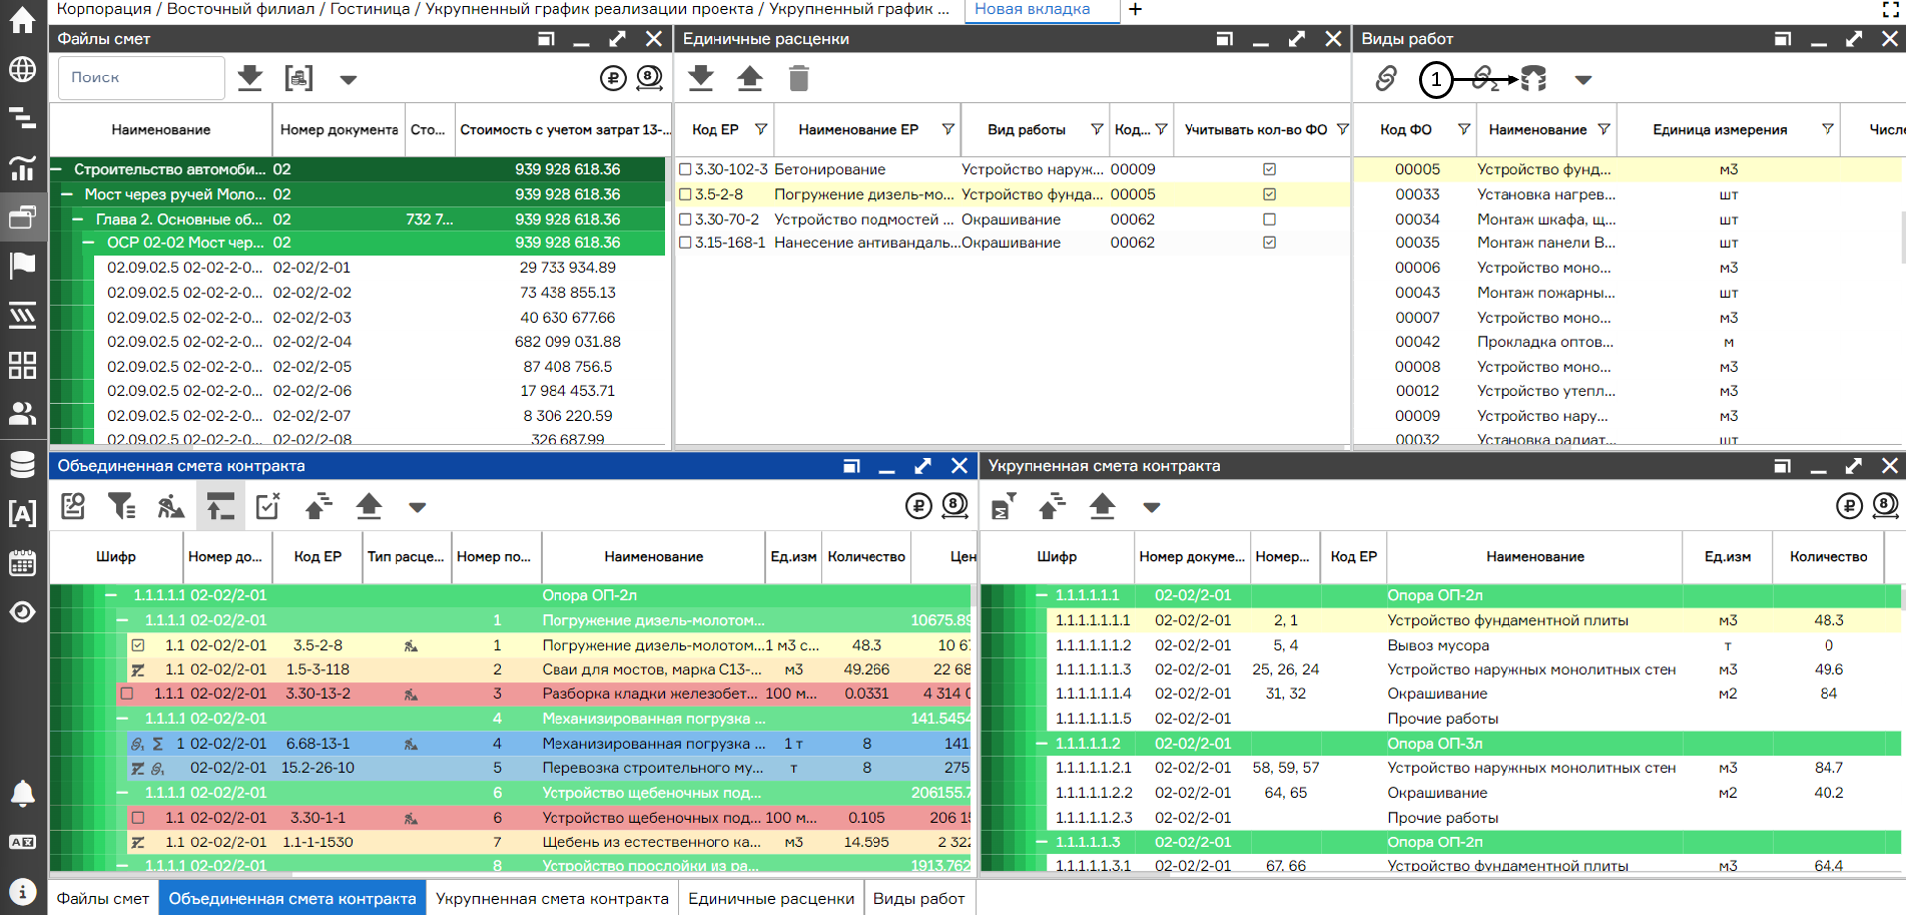
Task: Toggle checkbox for 3.5-2-8 row
Action: (685, 194)
